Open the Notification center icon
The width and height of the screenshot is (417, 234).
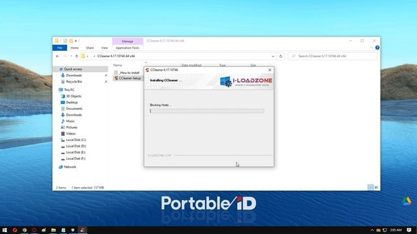coord(409,230)
